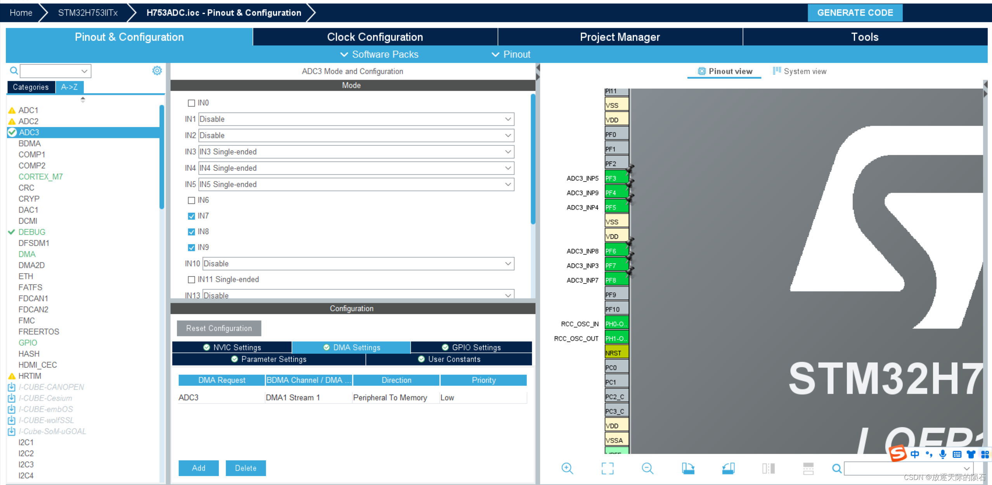Click fit-to-screen bracket icon below pinout
The image size is (992, 485).
[x=607, y=468]
